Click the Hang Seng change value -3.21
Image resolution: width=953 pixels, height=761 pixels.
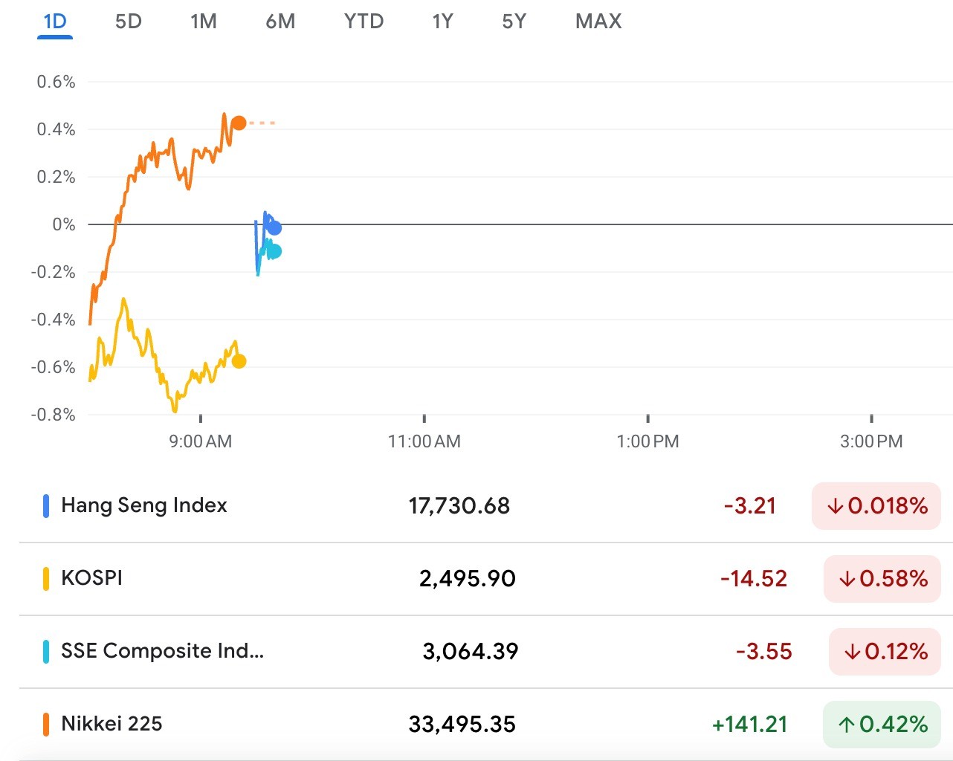coord(750,506)
